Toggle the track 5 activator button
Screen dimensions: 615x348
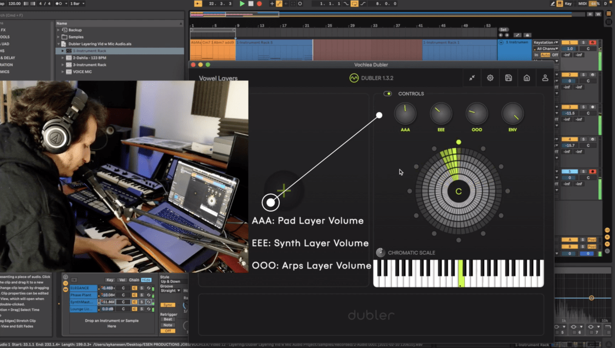[569, 172]
